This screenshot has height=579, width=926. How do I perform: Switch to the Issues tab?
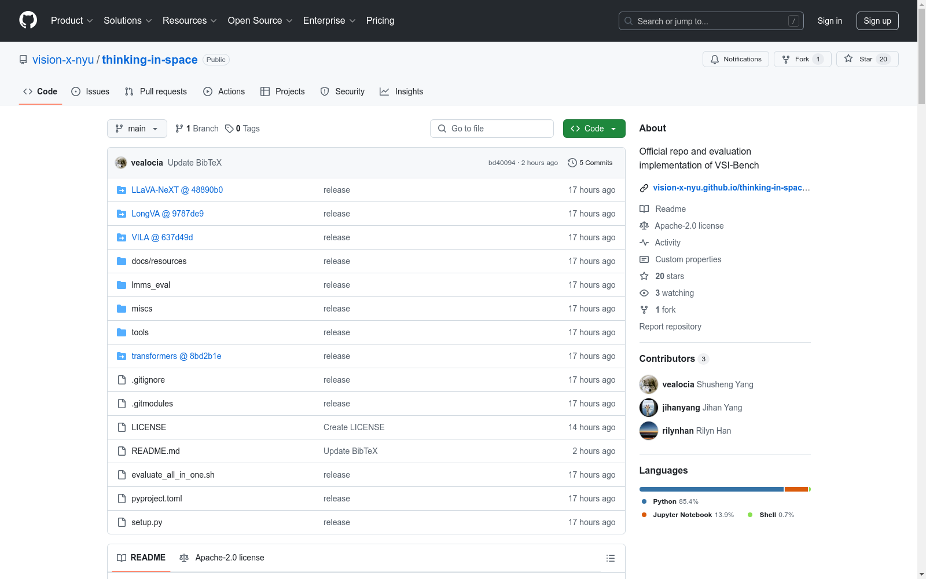click(90, 91)
